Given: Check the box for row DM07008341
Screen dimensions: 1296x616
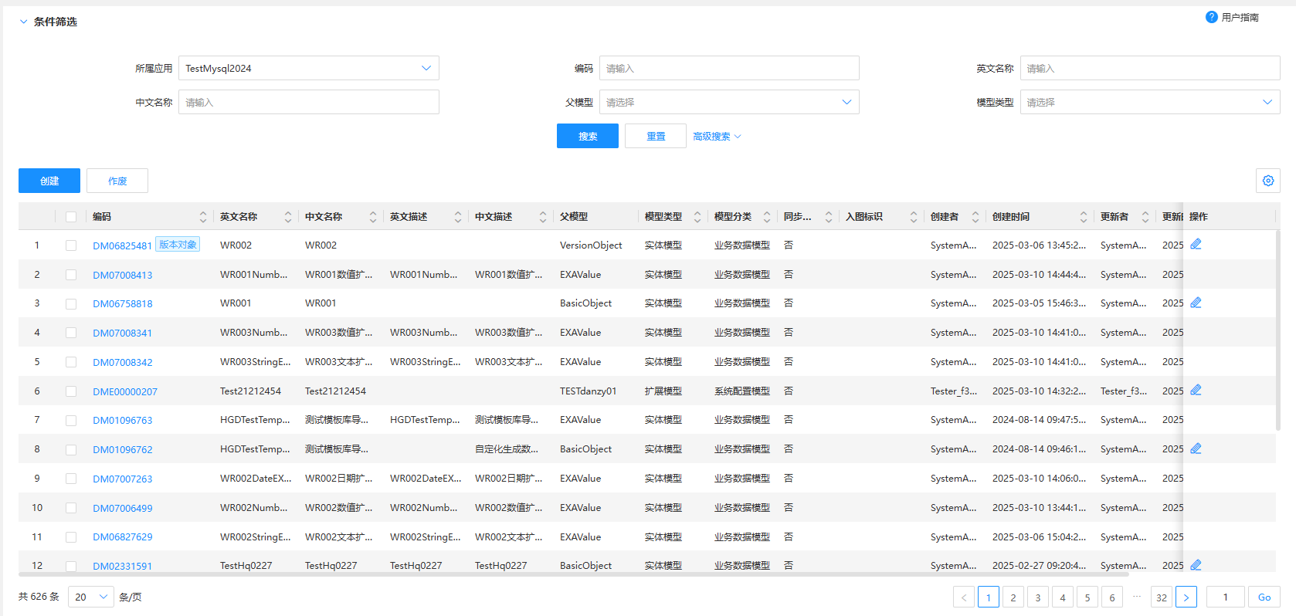Looking at the screenshot, I should [71, 333].
